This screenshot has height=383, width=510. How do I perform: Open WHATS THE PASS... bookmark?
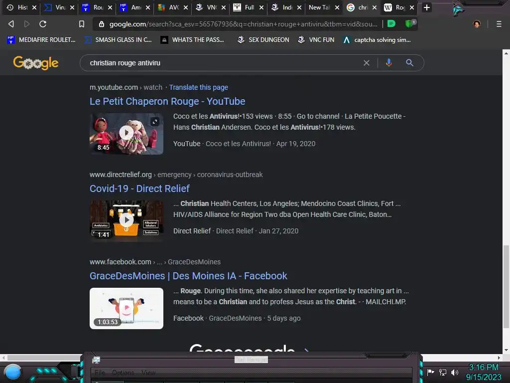tap(192, 40)
